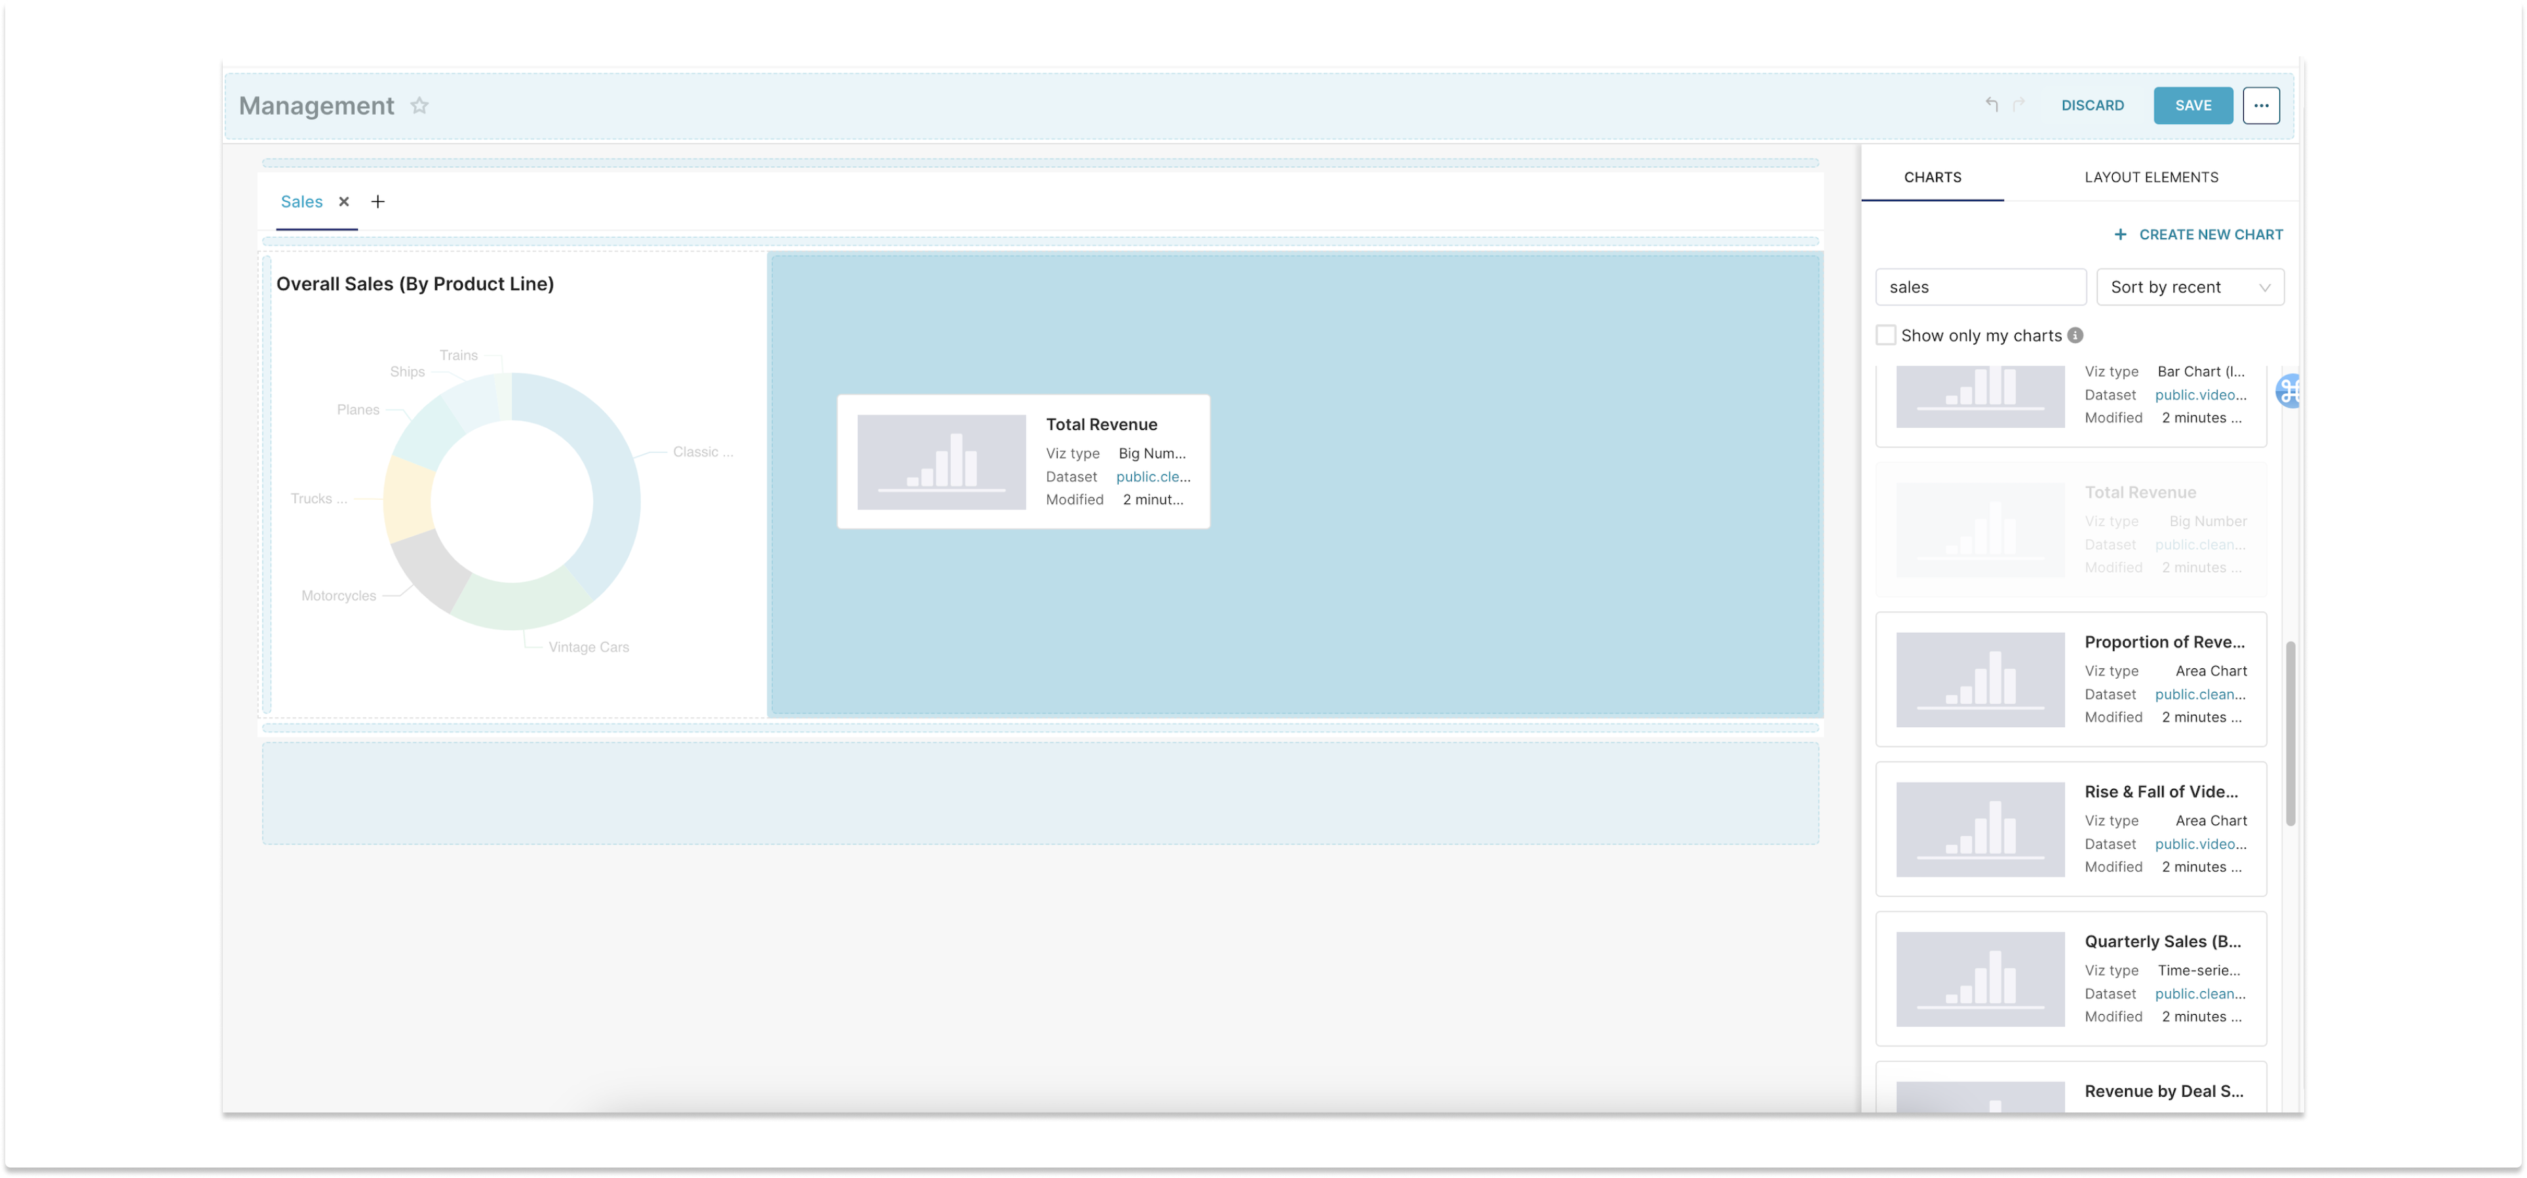Star the Management dashboard as favorite
The height and width of the screenshot is (1178, 2527).
(x=419, y=106)
